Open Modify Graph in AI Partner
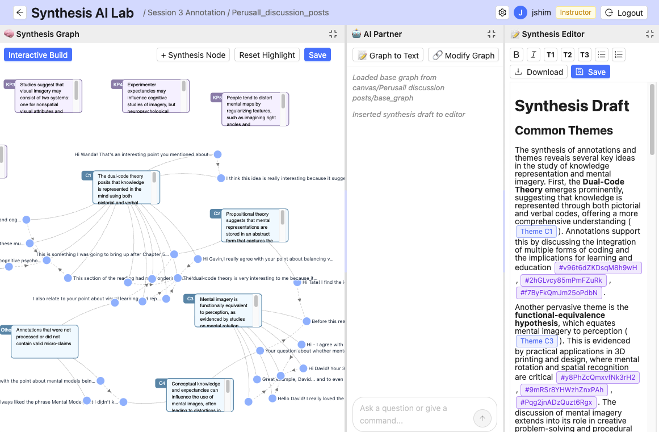 (x=464, y=56)
